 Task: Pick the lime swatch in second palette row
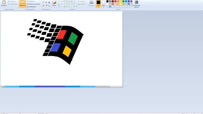[123, 4]
